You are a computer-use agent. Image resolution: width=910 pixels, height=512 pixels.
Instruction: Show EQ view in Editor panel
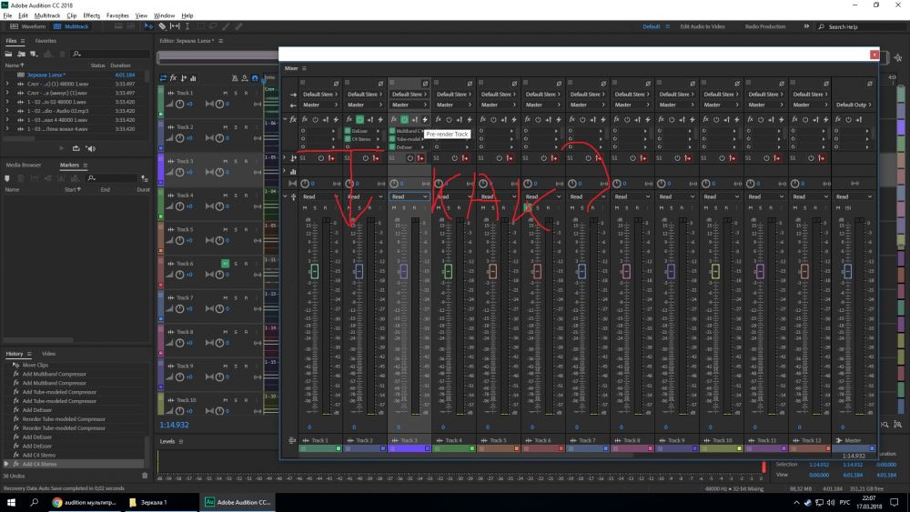click(193, 77)
